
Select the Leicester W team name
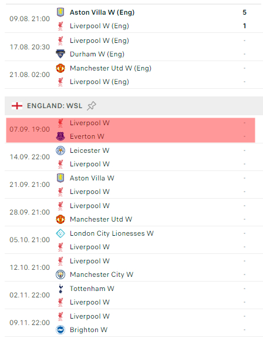(x=90, y=150)
